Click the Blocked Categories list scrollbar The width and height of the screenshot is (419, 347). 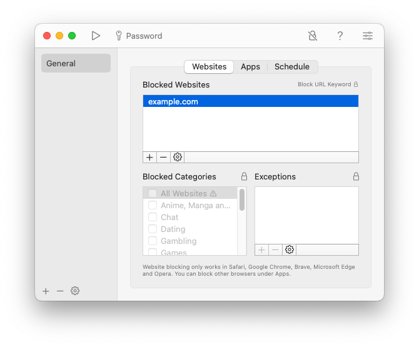click(242, 200)
